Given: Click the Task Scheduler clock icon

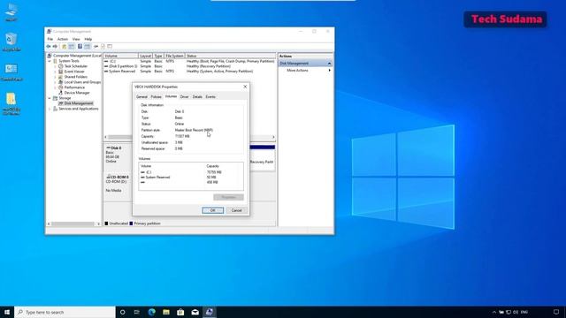Looking at the screenshot, I should point(61,66).
